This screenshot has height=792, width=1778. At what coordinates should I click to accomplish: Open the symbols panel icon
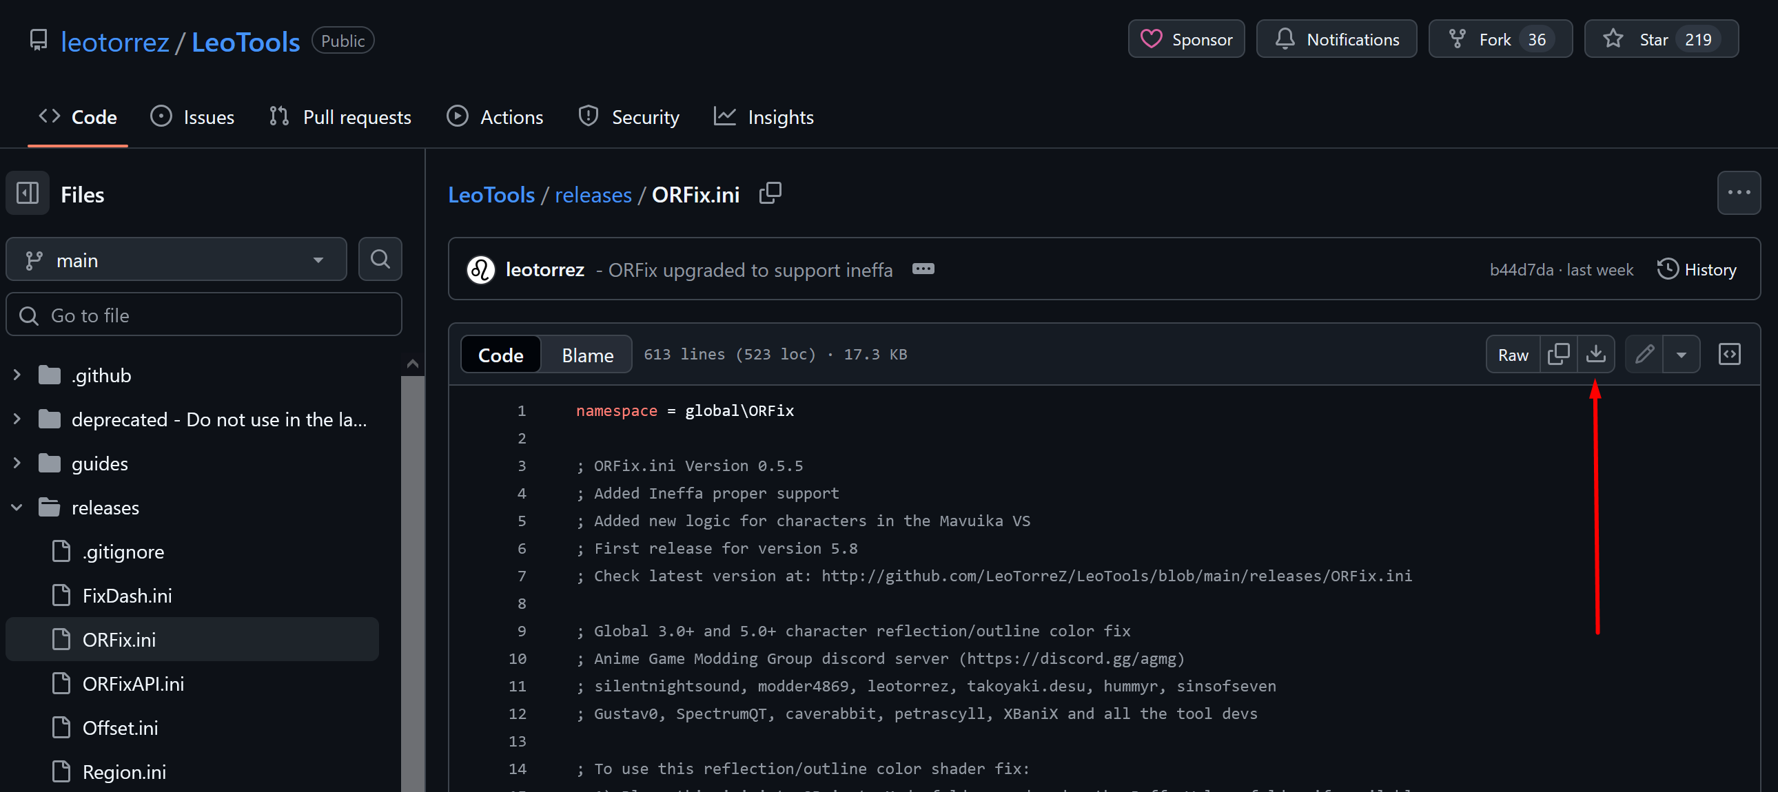pyautogui.click(x=1729, y=354)
